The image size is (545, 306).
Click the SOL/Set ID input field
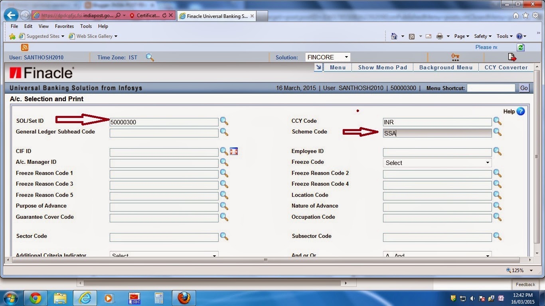point(164,122)
